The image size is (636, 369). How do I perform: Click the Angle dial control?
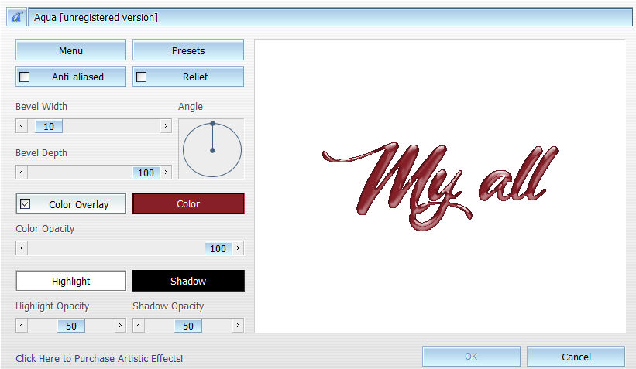click(212, 149)
